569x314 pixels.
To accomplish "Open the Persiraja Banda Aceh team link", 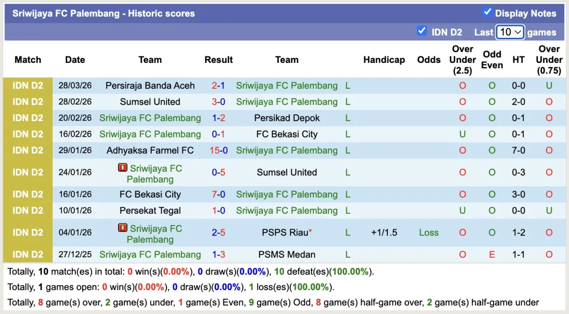I will [x=150, y=86].
